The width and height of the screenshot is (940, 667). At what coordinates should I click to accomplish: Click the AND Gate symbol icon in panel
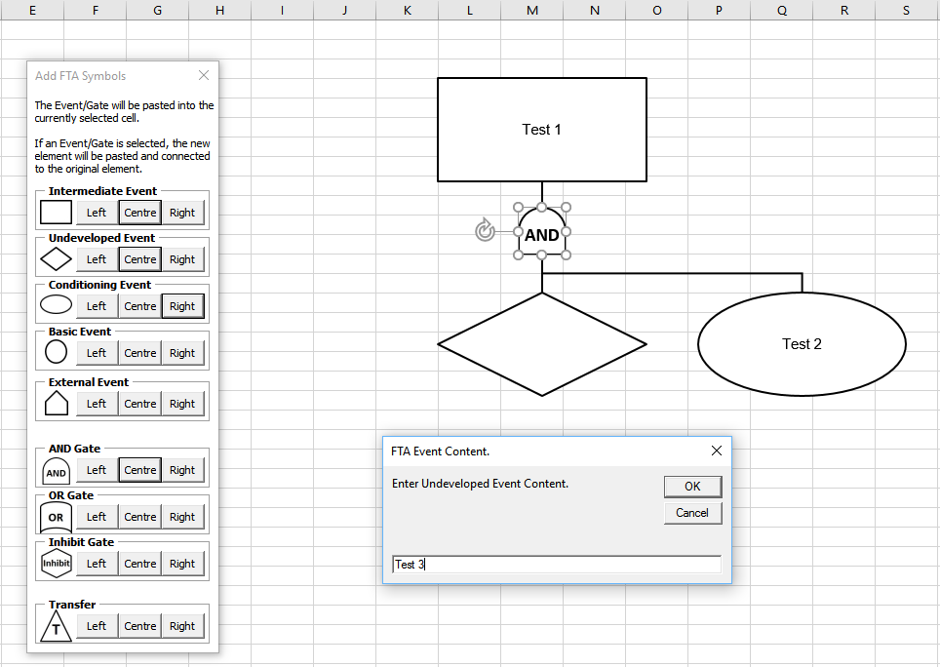click(x=57, y=472)
